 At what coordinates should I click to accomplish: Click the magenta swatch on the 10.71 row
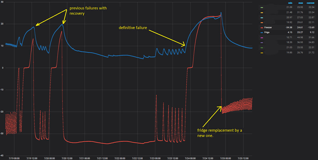(x=262, y=37)
